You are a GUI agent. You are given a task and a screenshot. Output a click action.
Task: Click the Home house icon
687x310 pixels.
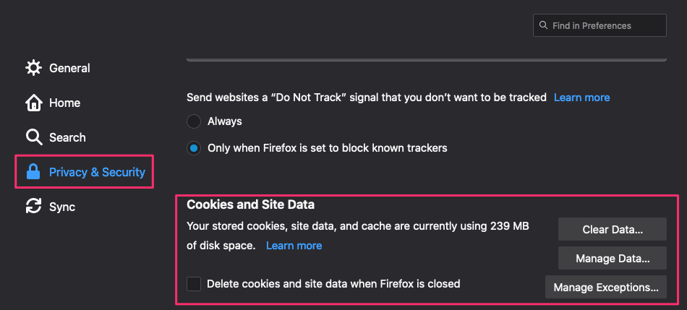point(33,103)
